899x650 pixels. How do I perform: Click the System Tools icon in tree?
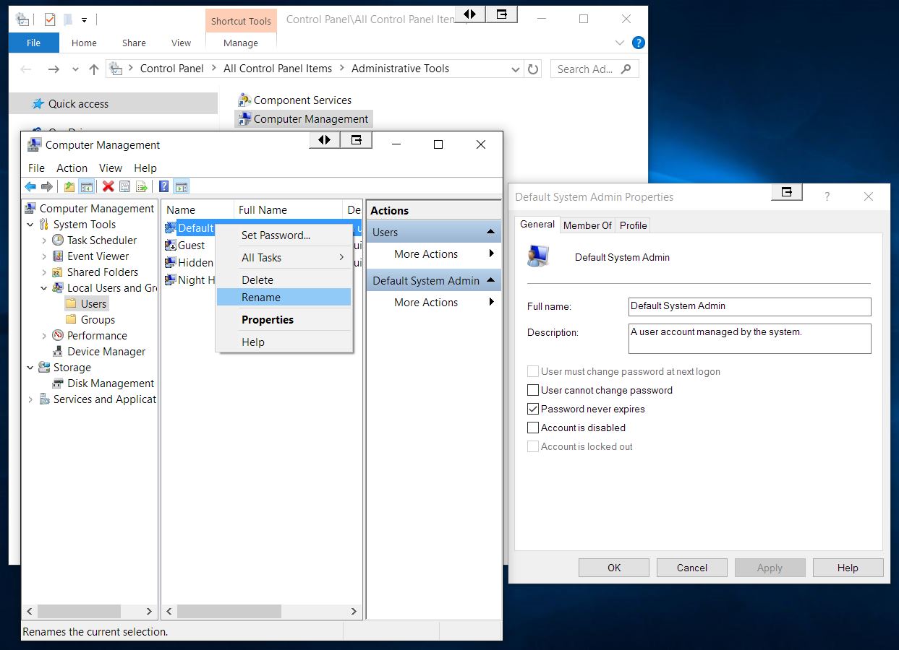click(44, 225)
